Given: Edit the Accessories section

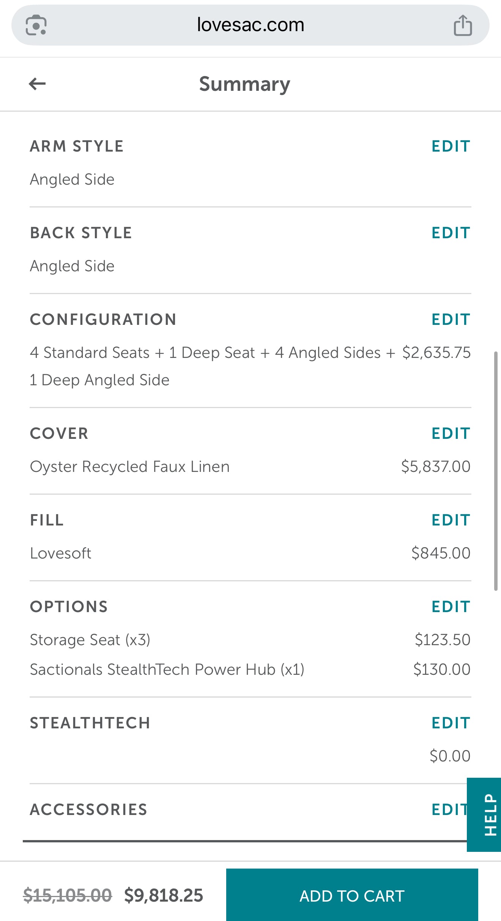Looking at the screenshot, I should tap(449, 810).
